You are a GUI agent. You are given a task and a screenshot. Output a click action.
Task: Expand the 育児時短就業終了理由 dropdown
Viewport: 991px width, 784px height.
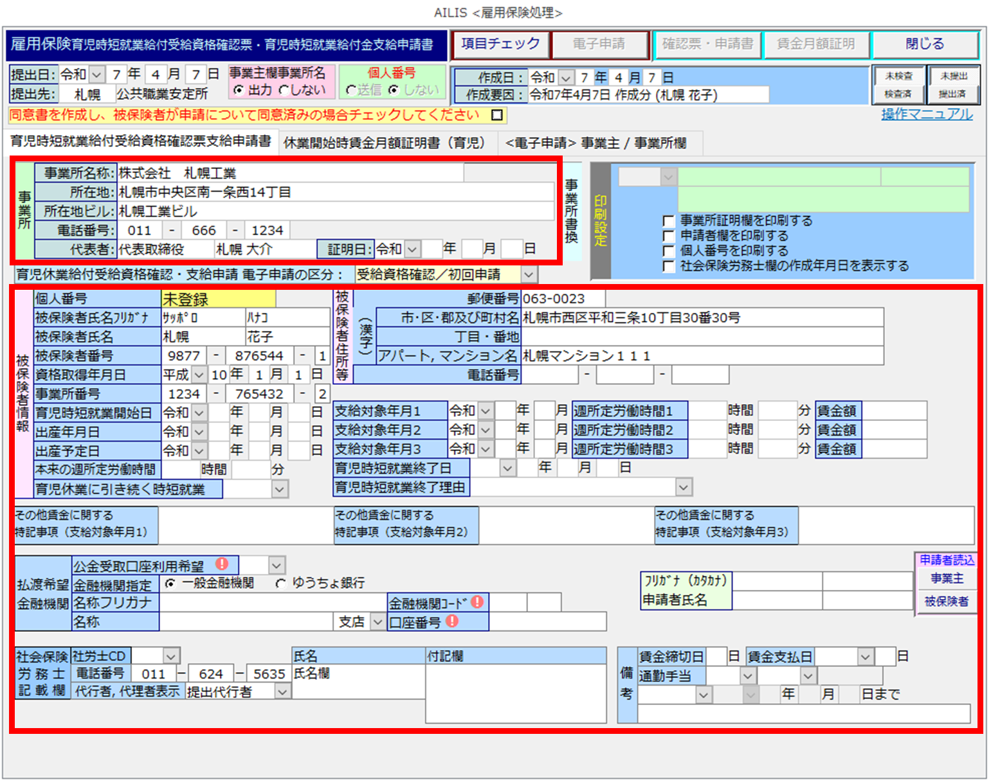click(683, 488)
